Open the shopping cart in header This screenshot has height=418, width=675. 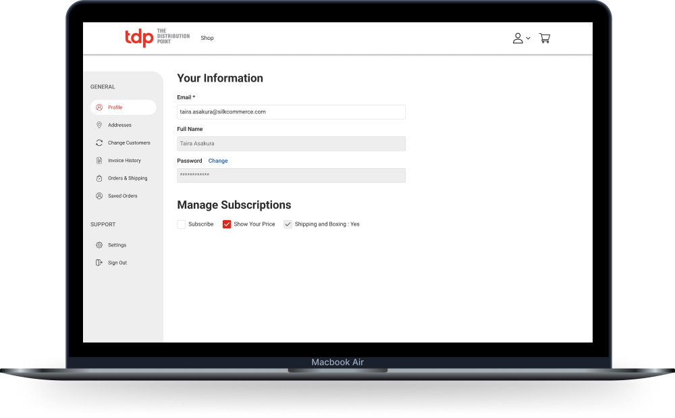(545, 38)
